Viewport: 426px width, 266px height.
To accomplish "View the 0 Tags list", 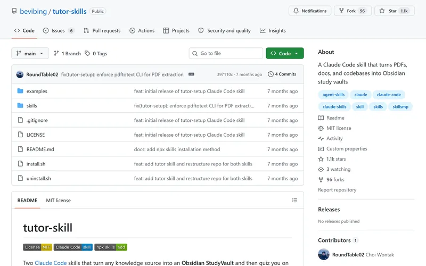I will tap(96, 54).
